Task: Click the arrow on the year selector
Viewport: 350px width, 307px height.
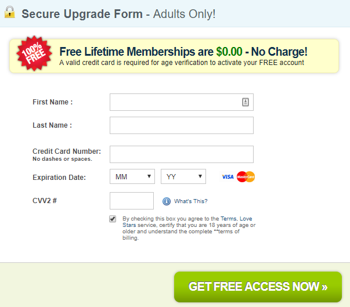Action: coord(200,176)
